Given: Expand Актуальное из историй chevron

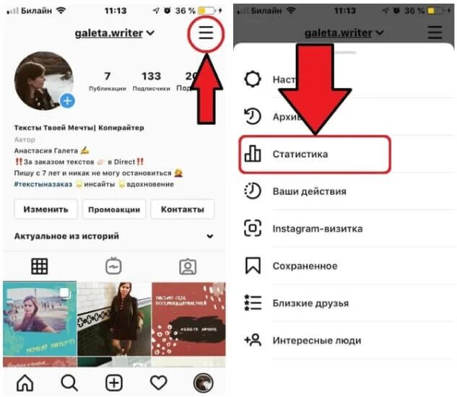Looking at the screenshot, I should (x=210, y=236).
